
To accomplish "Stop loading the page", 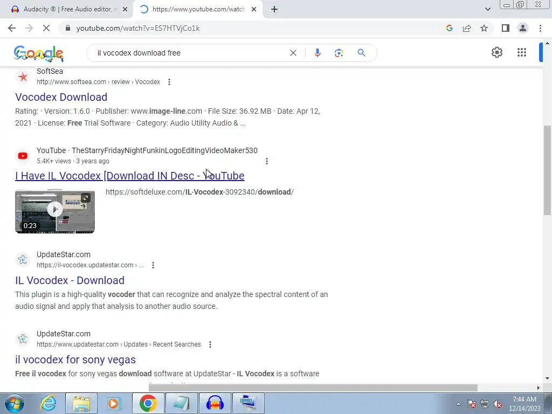I will (46, 28).
